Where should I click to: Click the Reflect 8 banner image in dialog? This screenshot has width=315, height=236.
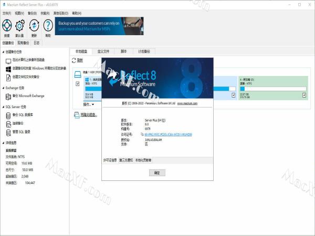[157, 78]
